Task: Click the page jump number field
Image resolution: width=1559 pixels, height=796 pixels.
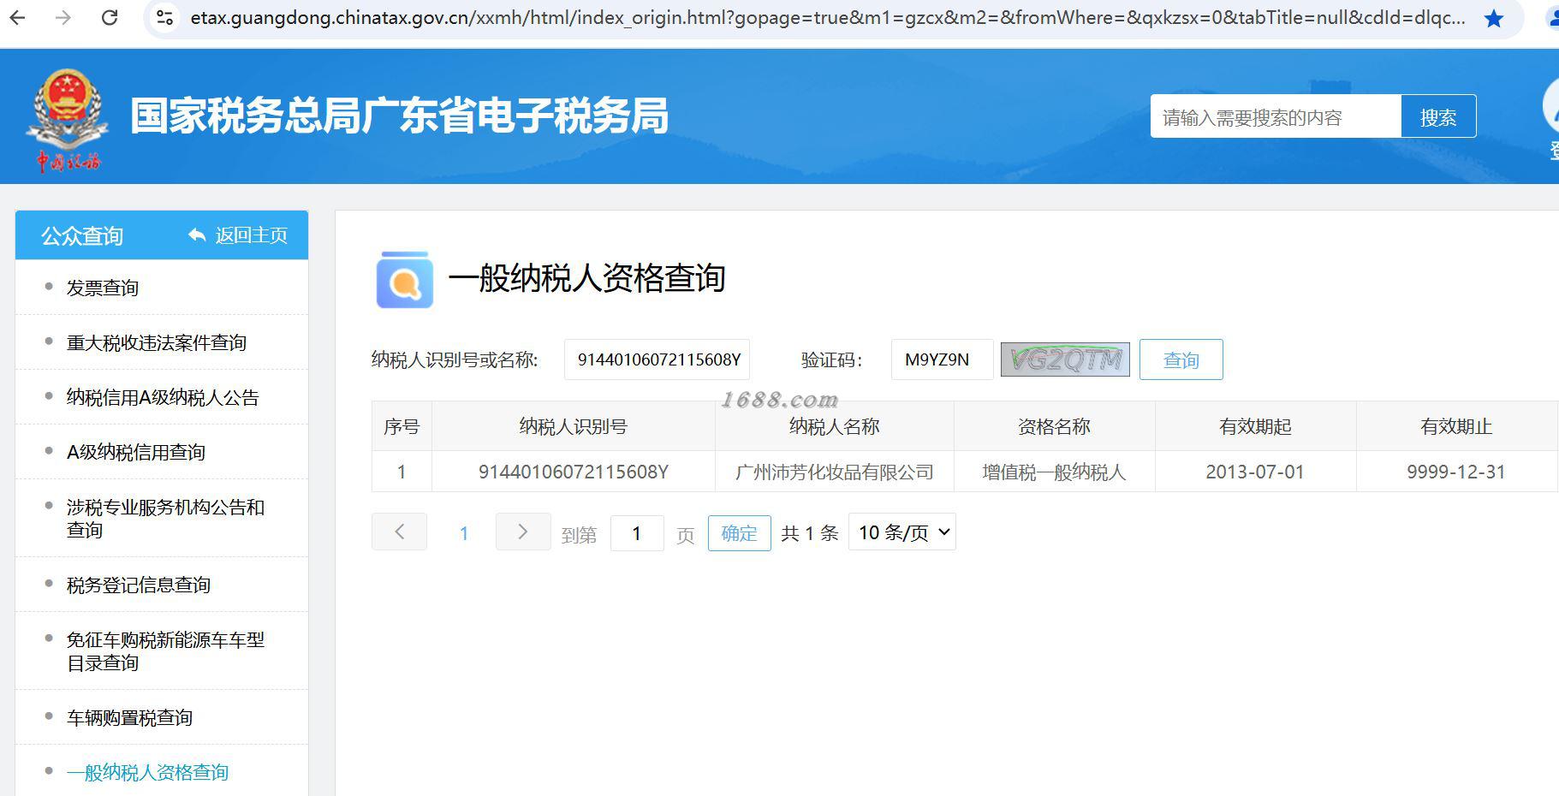Action: pyautogui.click(x=637, y=533)
